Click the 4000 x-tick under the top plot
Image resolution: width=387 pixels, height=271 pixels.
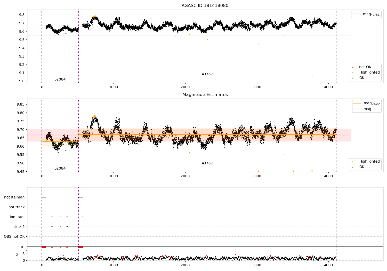328,87
